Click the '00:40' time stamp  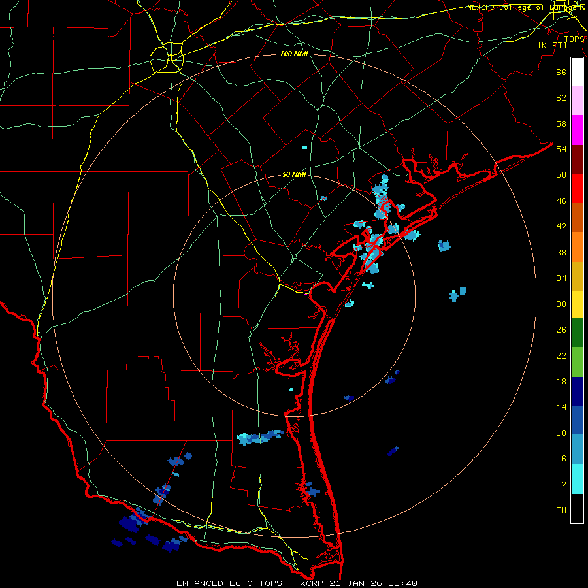(404, 583)
